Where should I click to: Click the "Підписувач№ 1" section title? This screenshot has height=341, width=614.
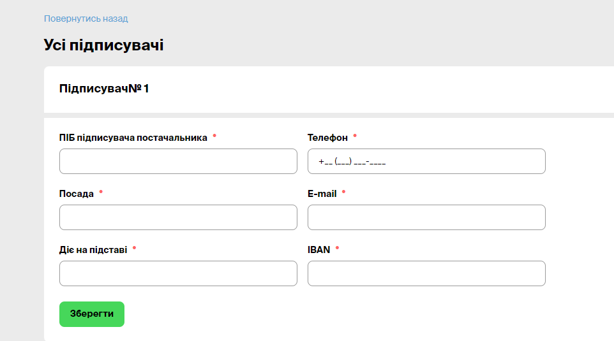(x=103, y=89)
